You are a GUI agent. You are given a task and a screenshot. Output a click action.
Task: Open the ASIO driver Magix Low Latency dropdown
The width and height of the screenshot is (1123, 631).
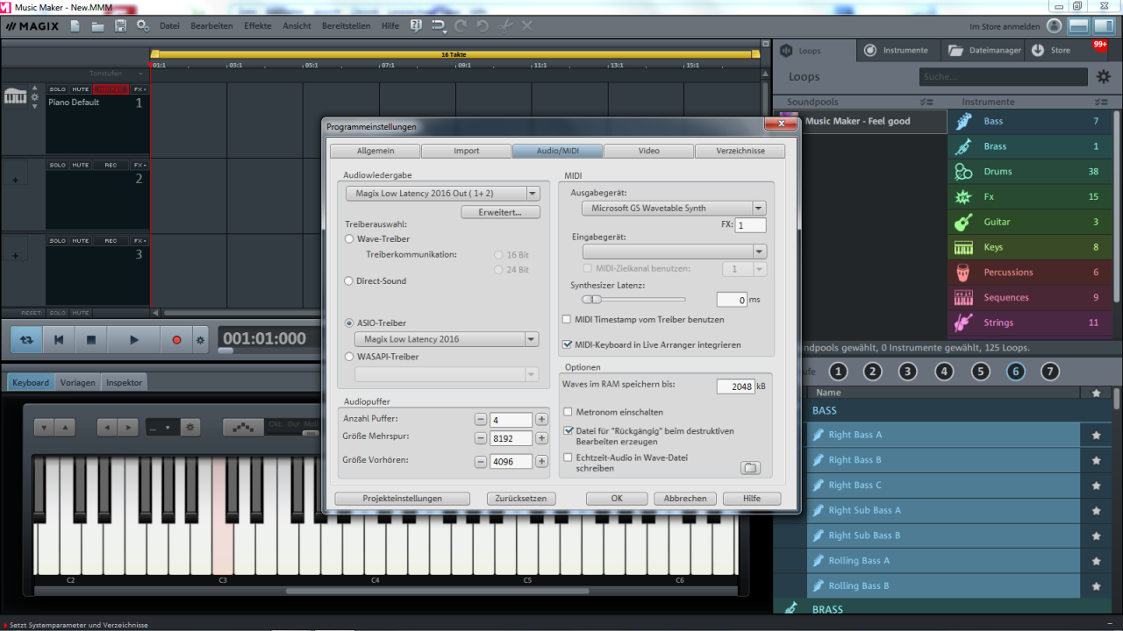point(447,339)
